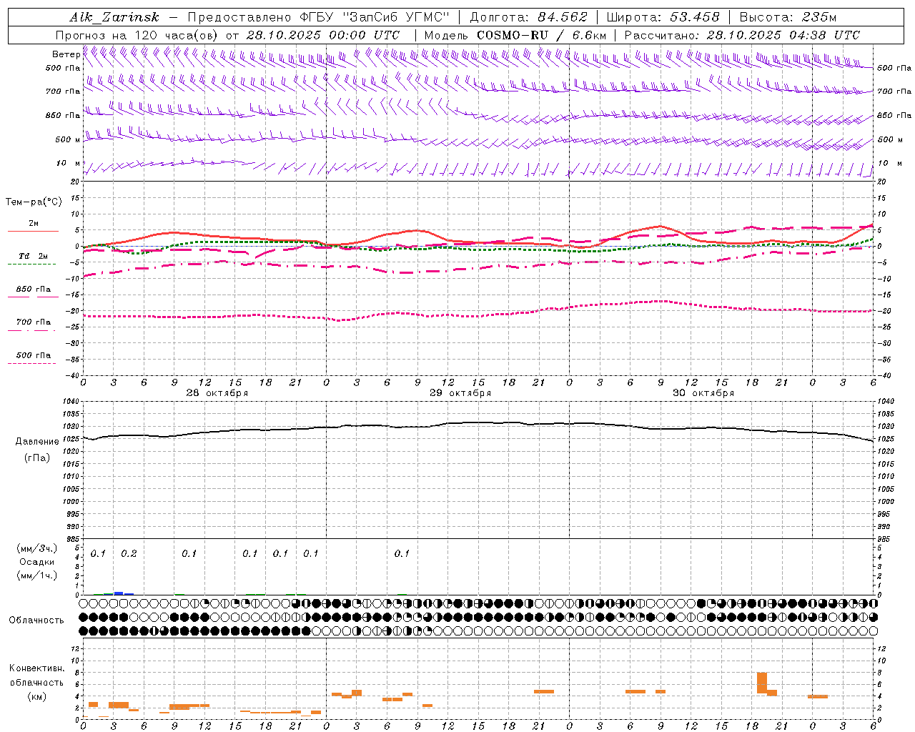This screenshot has height=732, width=915.
Task: Click the Долгота: 84.562 value
Action: pyautogui.click(x=529, y=17)
